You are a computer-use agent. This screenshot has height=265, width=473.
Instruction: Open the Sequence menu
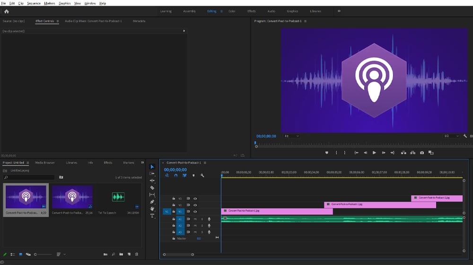click(34, 3)
